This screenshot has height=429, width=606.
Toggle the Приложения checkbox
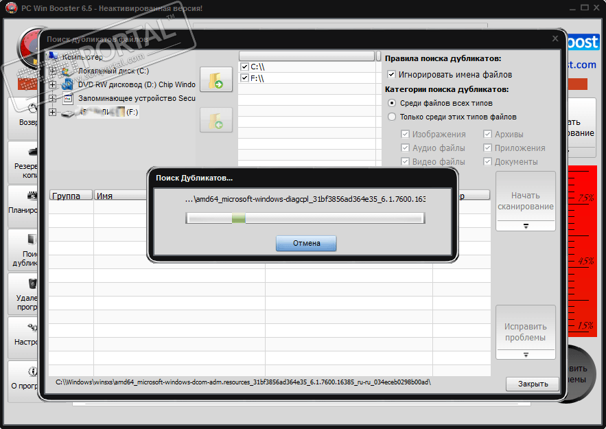click(487, 148)
